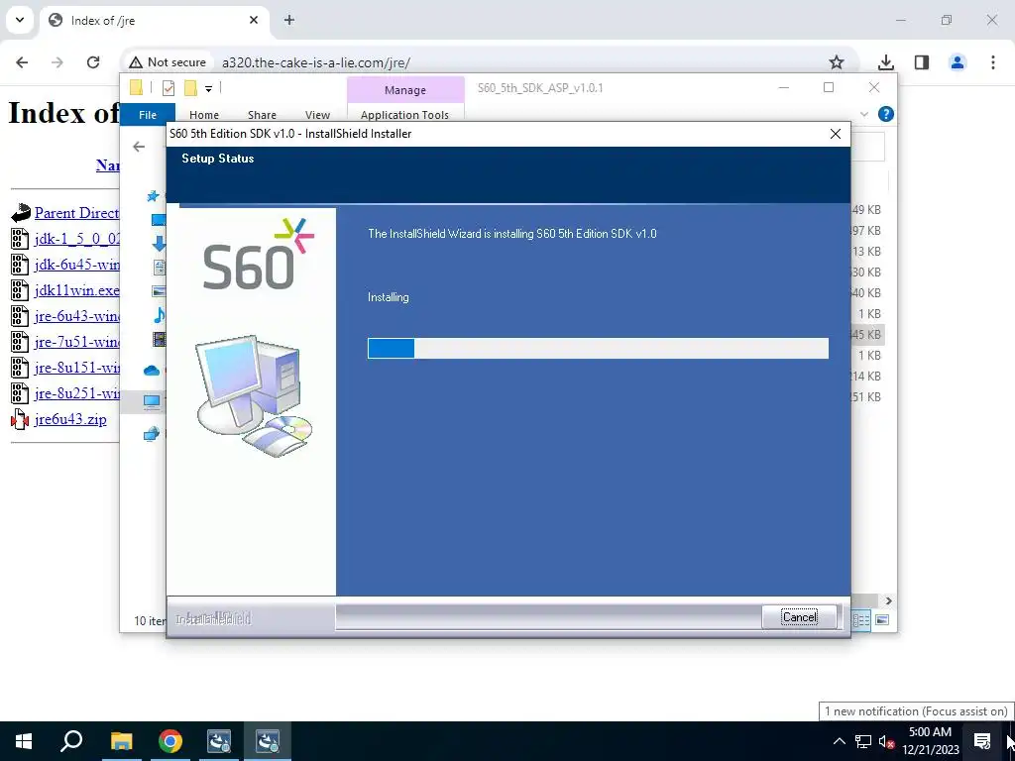Open Share ribbon tab in Explorer

click(262, 115)
